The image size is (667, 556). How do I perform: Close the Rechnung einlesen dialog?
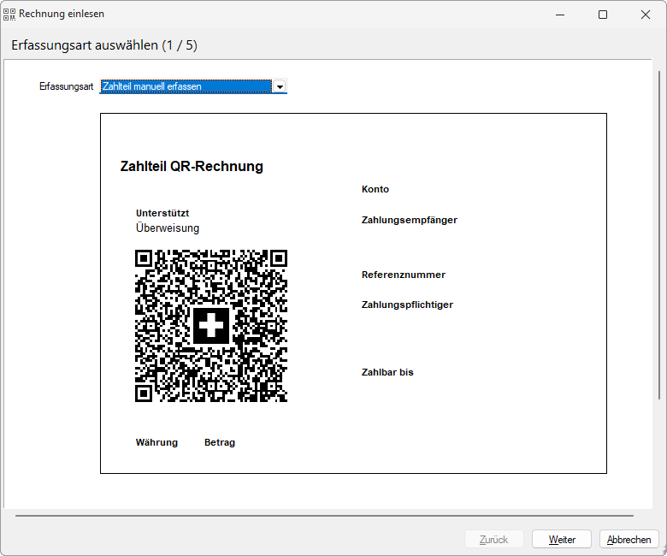pyautogui.click(x=645, y=15)
